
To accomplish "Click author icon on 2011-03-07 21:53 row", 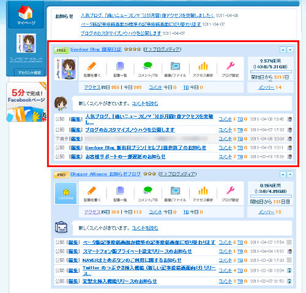I will click(x=289, y=281).
